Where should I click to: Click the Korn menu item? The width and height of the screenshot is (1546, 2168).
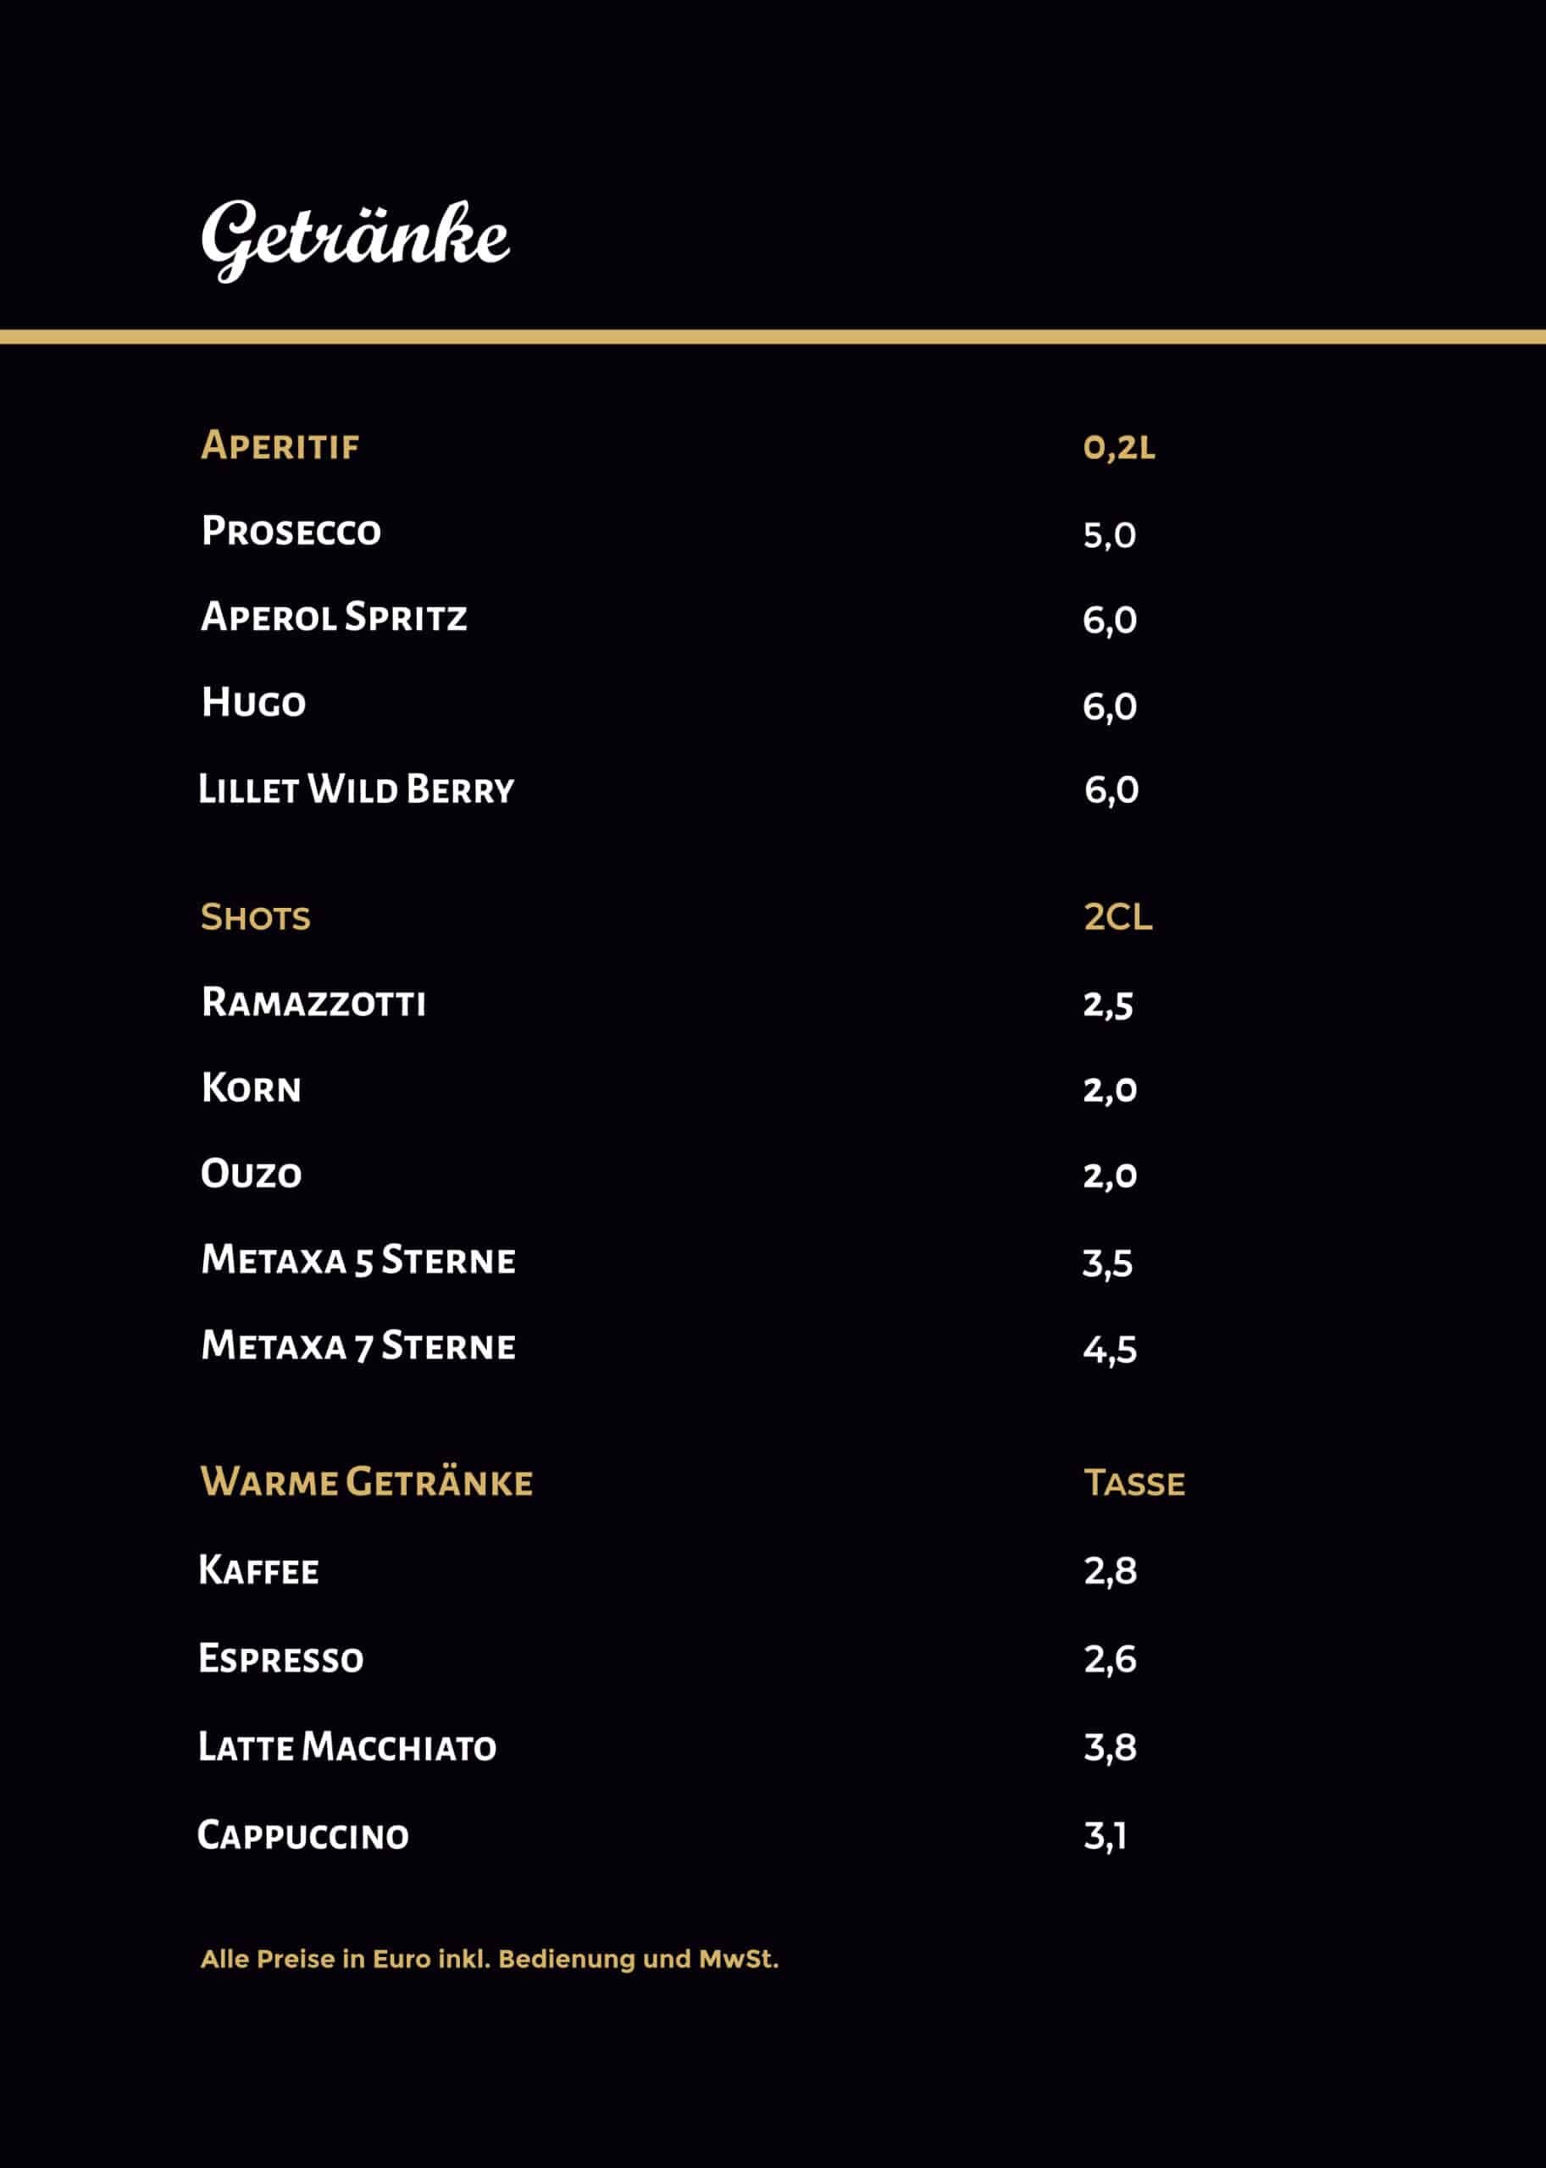pyautogui.click(x=252, y=1087)
